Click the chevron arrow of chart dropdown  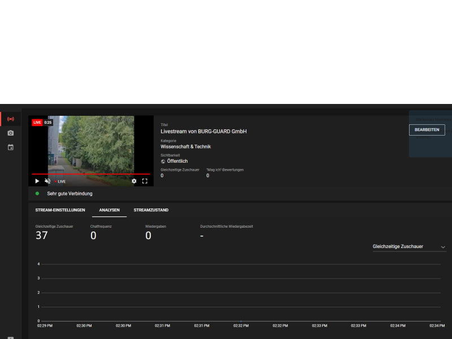(x=443, y=247)
